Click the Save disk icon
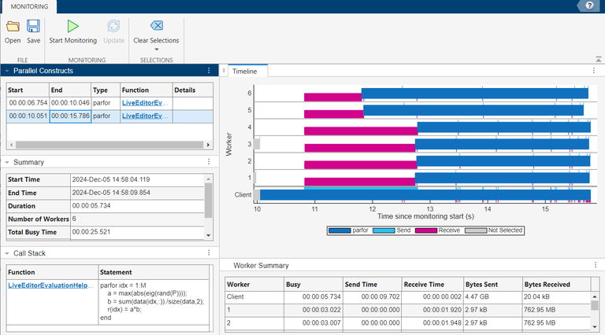 34,27
